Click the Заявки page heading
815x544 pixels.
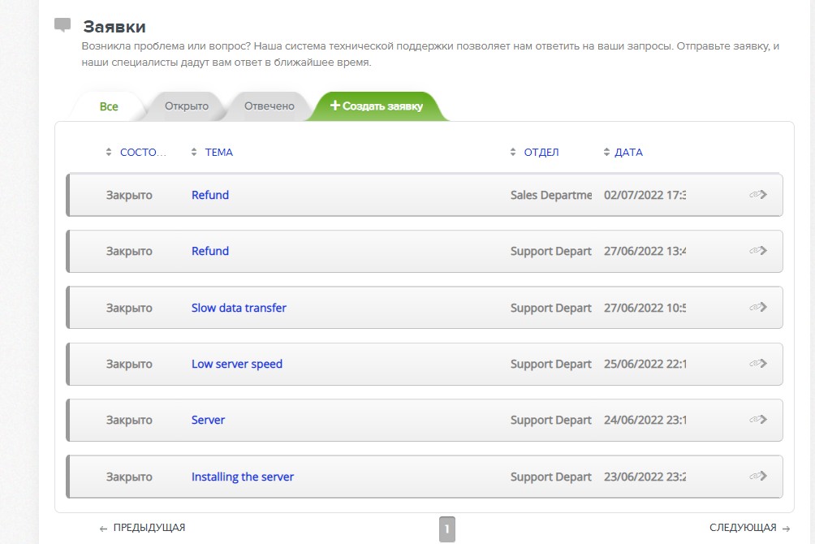[x=114, y=27]
